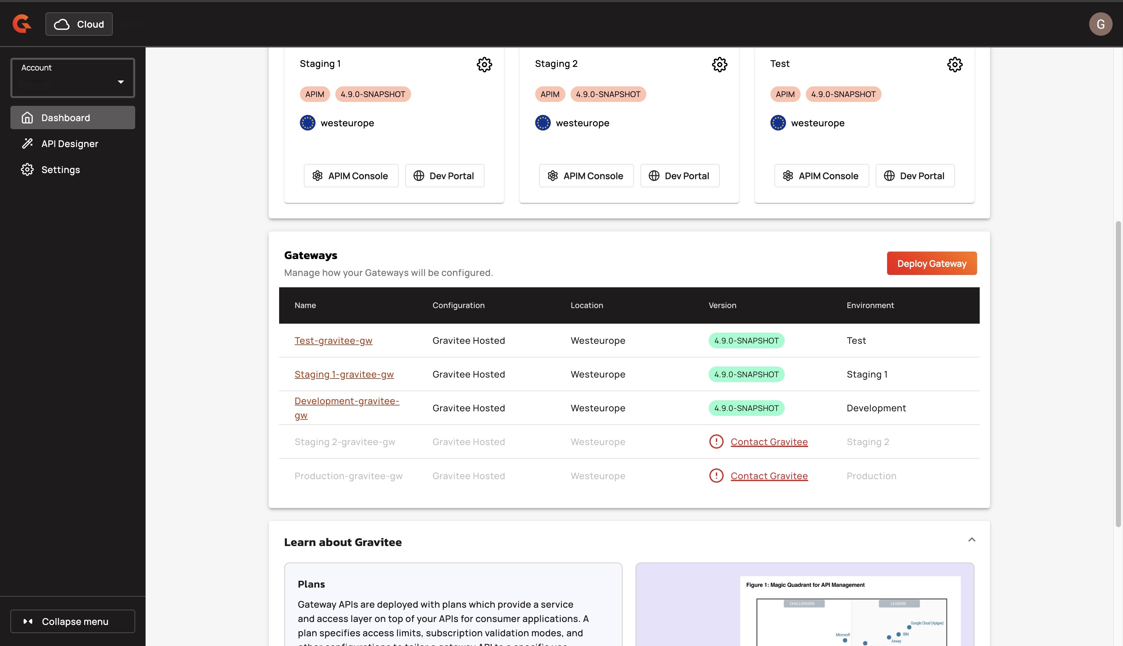Collapse the Learn about Gravitee section
Image resolution: width=1123 pixels, height=646 pixels.
click(971, 540)
